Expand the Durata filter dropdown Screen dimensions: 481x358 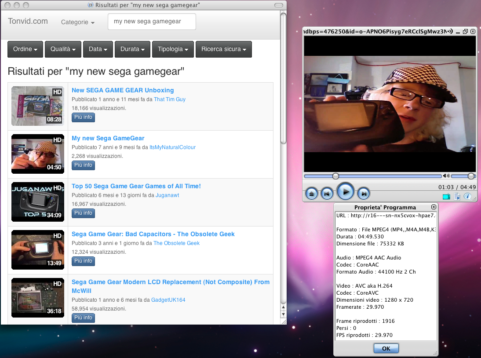pos(132,49)
